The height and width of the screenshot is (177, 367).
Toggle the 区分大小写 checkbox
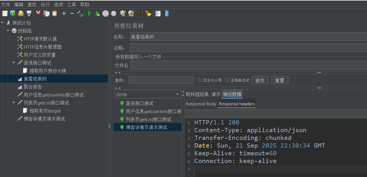pos(199,80)
